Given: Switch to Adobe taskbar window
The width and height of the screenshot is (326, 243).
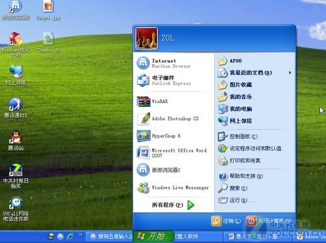Looking at the screenshot, I should [x=310, y=236].
